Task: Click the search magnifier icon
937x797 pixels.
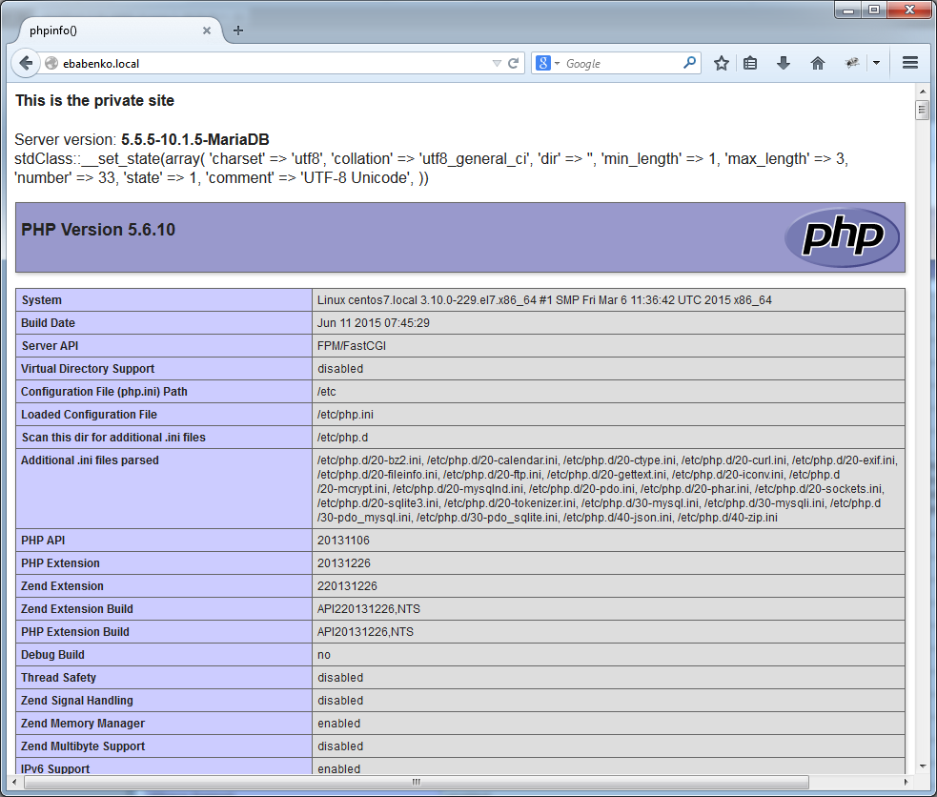Action: pos(689,62)
